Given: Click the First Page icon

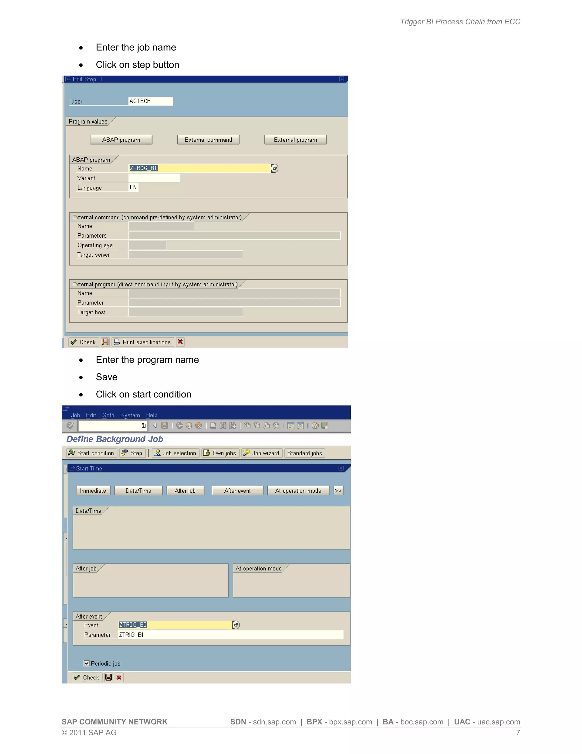Looking at the screenshot, I should 247,426.
